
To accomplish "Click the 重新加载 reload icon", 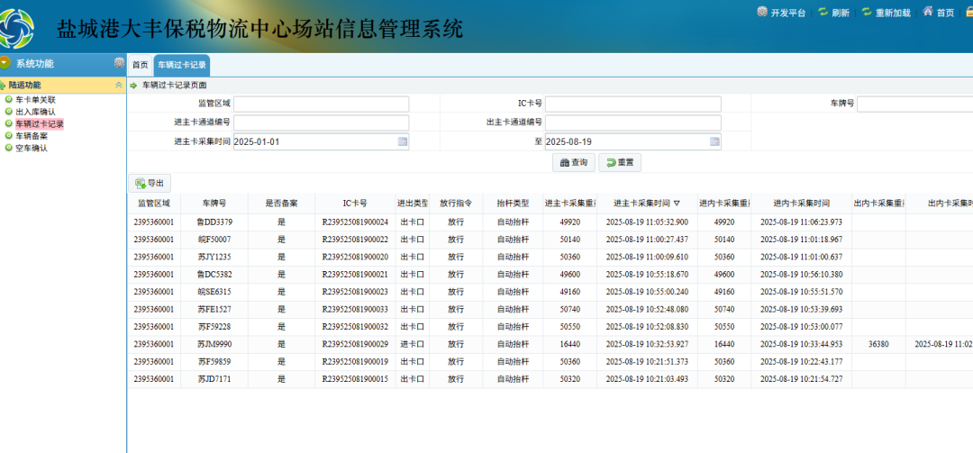I will pyautogui.click(x=867, y=13).
